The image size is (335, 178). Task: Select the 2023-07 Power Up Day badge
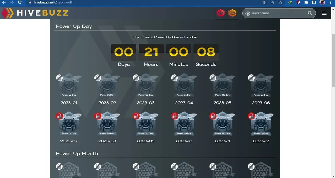click(x=69, y=124)
